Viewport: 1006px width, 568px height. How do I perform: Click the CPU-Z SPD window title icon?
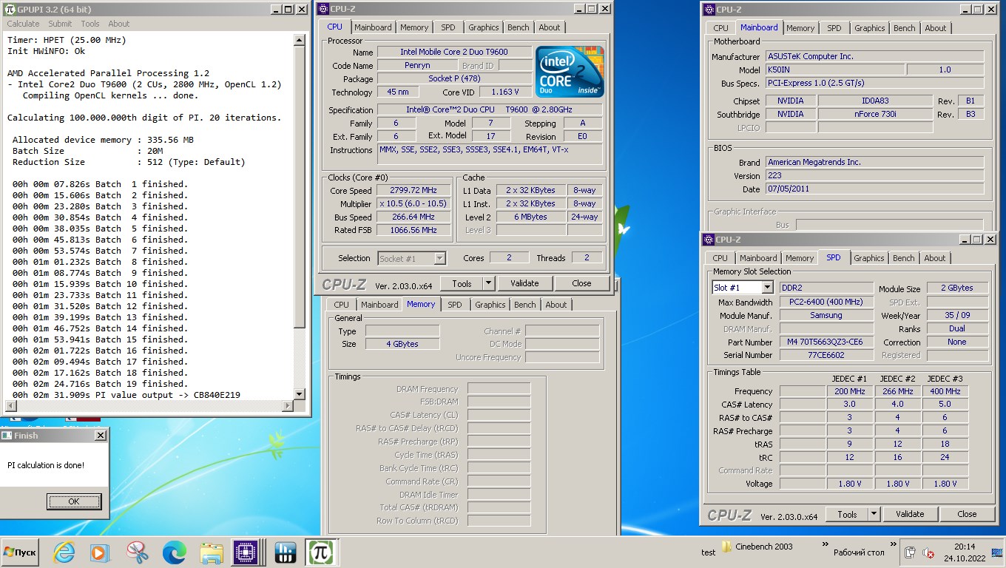point(708,239)
